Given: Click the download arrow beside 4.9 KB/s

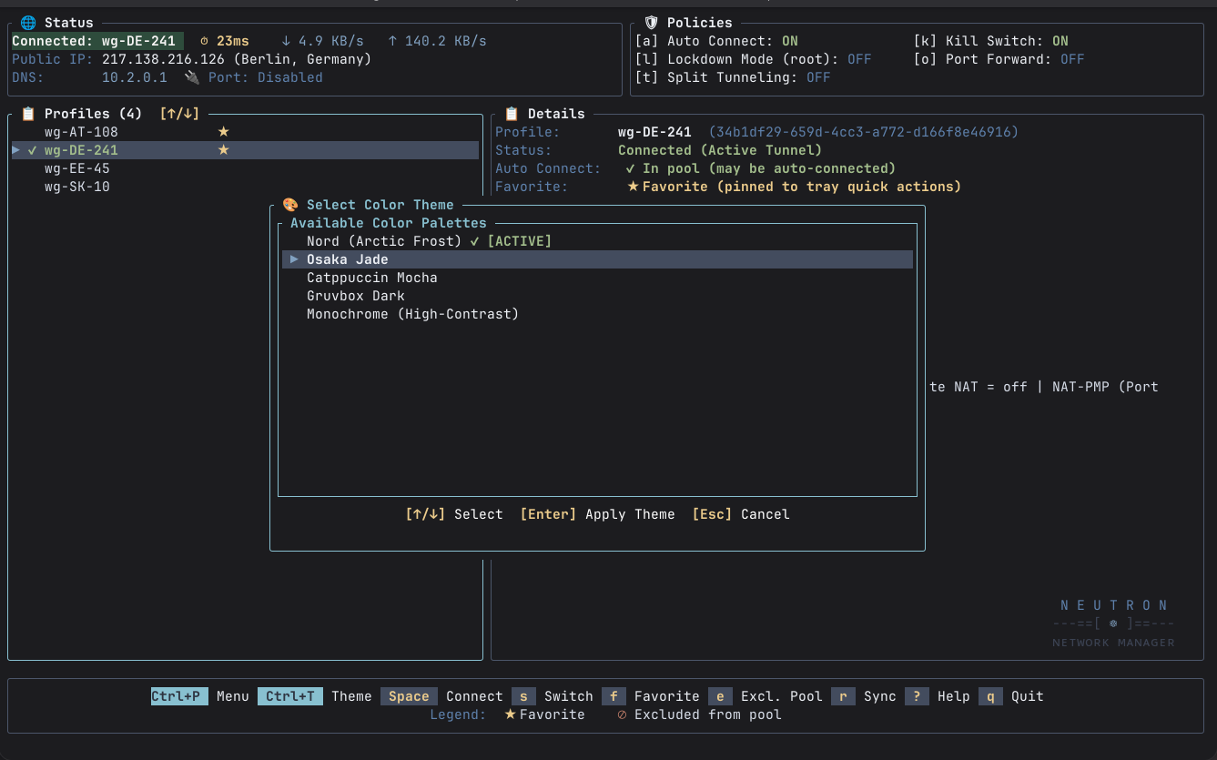Looking at the screenshot, I should tap(286, 41).
